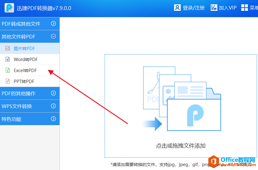Viewport: 258px width, 170px height.
Task: Click the 迅捷PDF转换器 app logo icon
Action: [9, 8]
